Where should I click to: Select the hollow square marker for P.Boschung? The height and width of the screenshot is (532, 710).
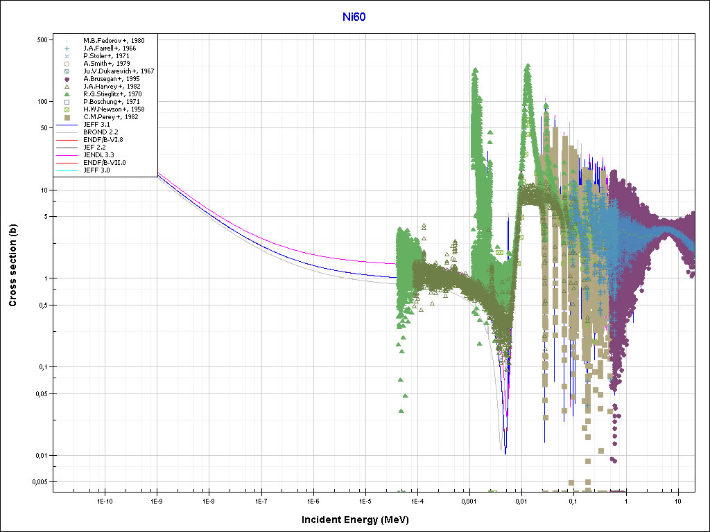tap(67, 102)
